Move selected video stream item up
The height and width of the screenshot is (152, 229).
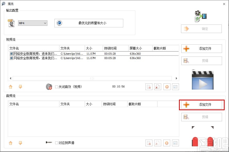[11, 87]
